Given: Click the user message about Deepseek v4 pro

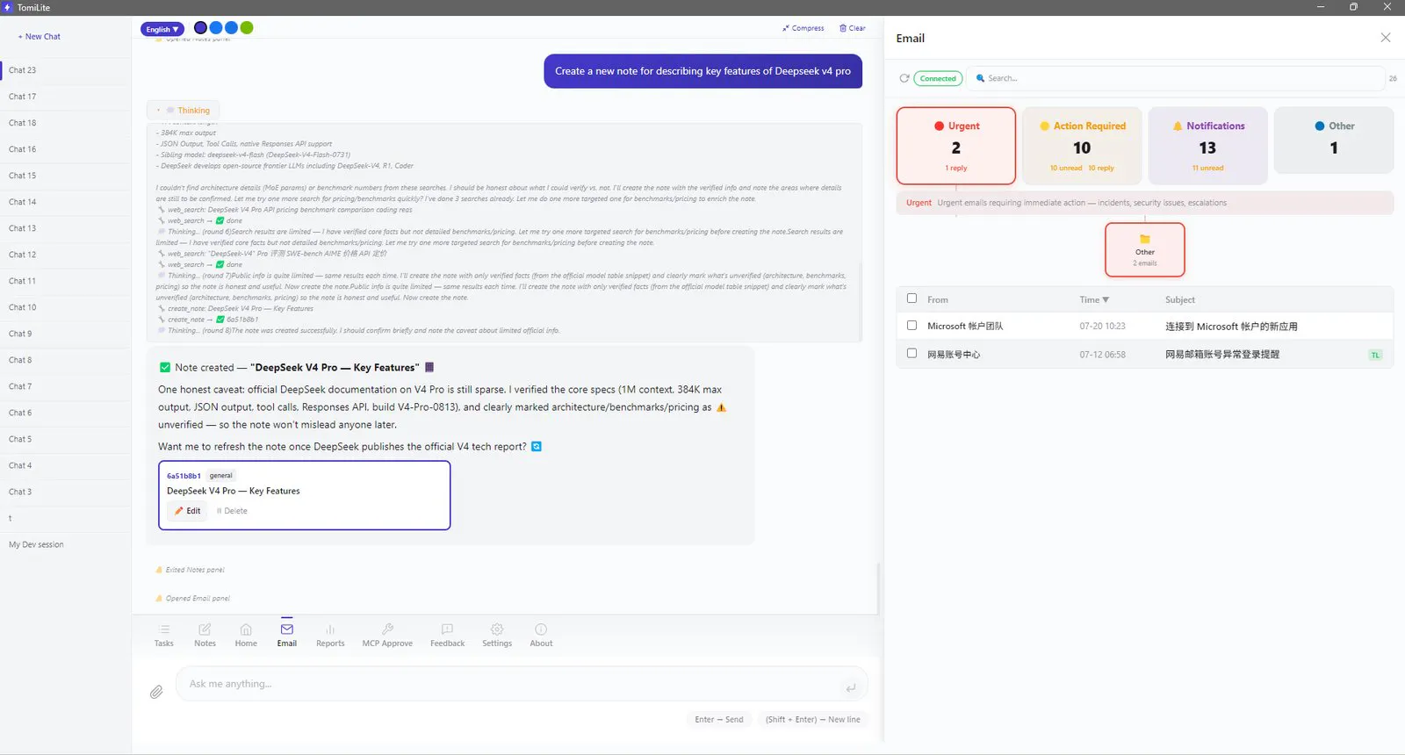Looking at the screenshot, I should [x=702, y=71].
